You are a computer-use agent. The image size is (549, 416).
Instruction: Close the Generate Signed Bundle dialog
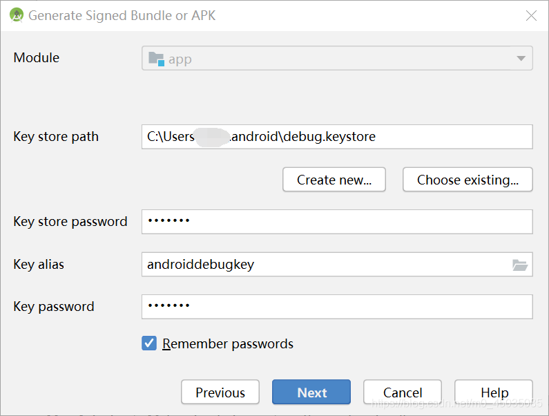[531, 15]
